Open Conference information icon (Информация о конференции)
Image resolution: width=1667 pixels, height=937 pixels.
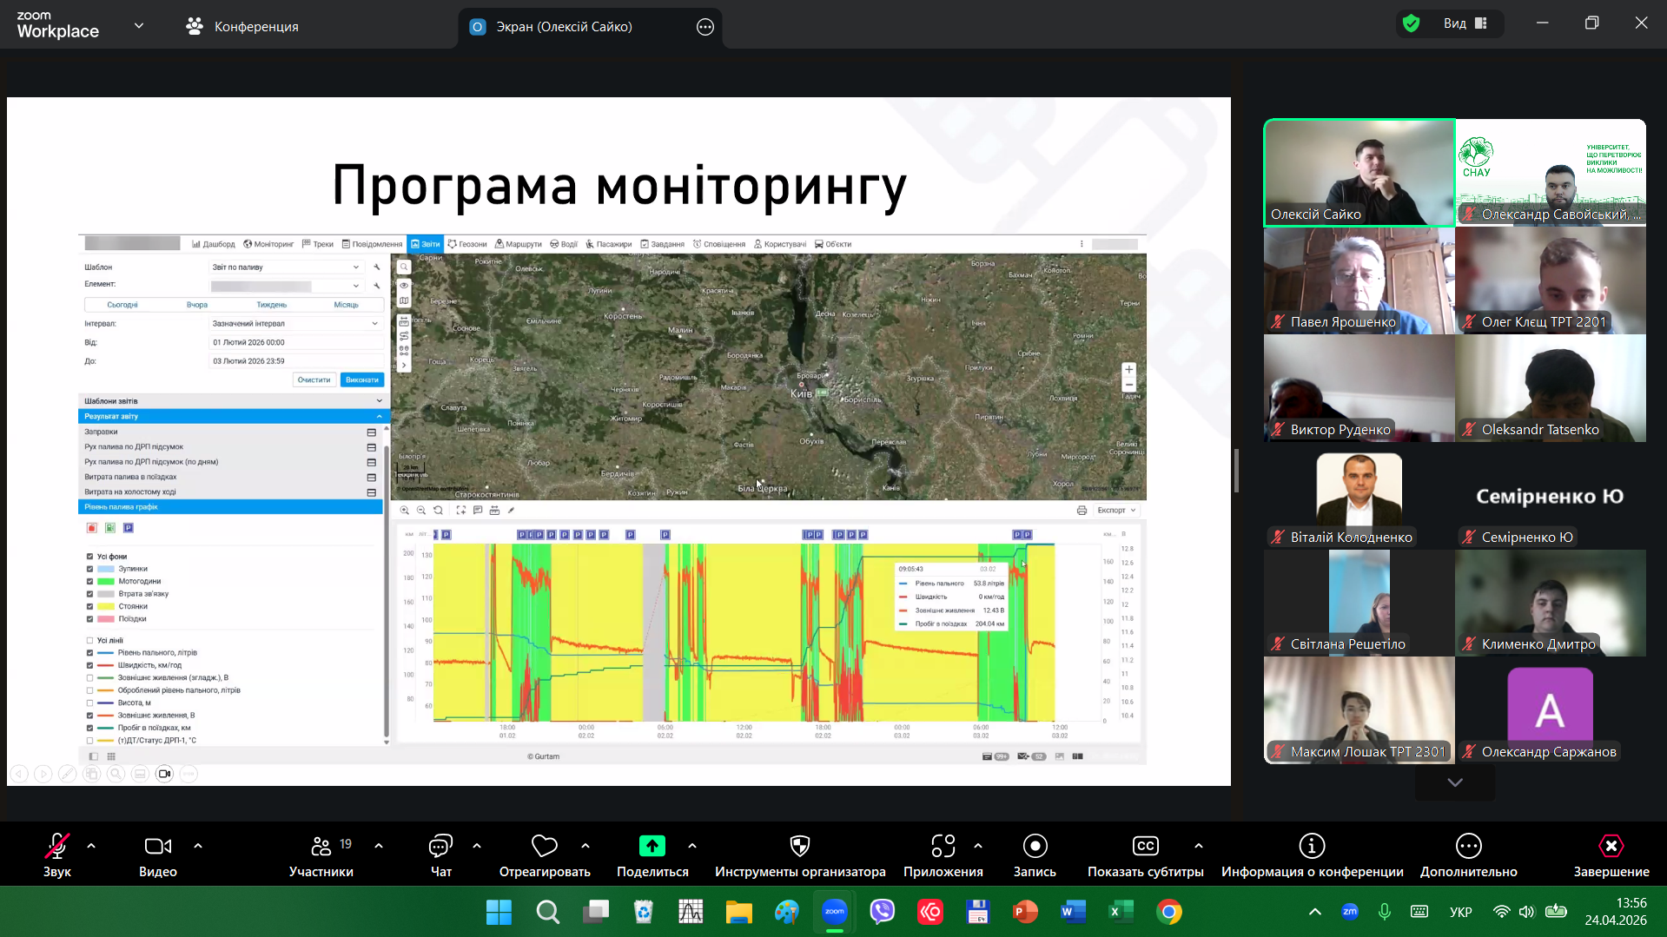pos(1311,847)
